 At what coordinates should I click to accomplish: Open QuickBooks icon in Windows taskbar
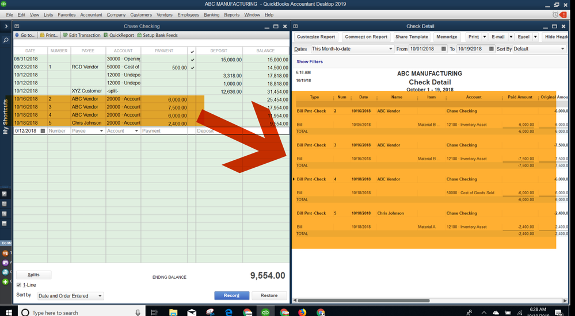point(265,312)
